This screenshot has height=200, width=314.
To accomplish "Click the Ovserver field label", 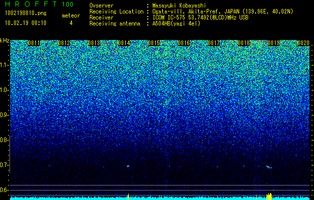I will tap(101, 5).
